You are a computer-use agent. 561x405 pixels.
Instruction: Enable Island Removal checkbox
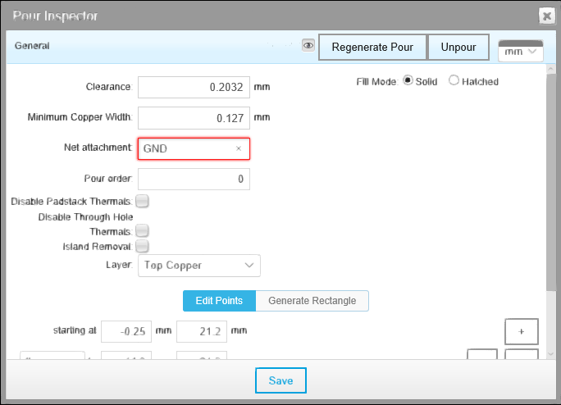point(142,246)
